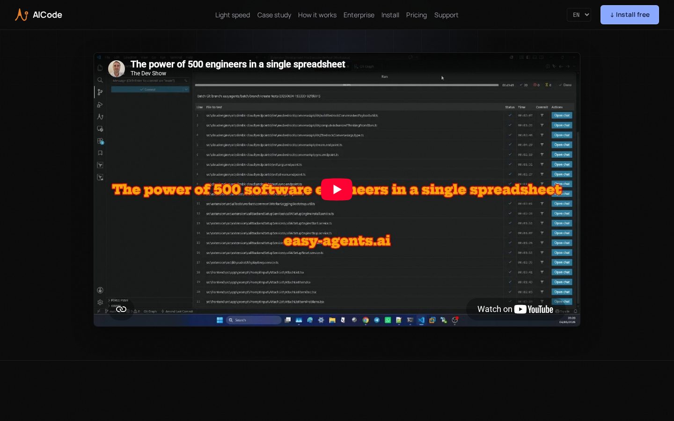This screenshot has height=421, width=674.
Task: Go to the Case study section
Action: (274, 15)
